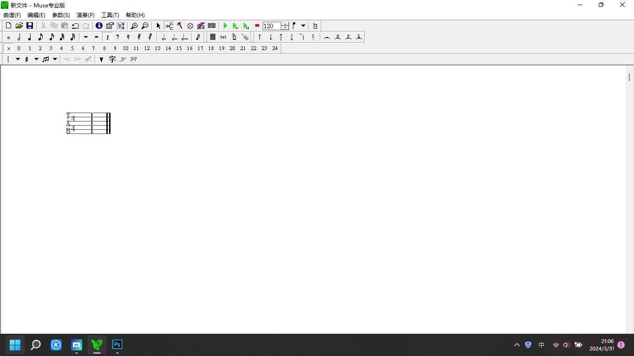634x356 pixels.
Task: Open the 编辑(E) menu
Action: pyautogui.click(x=36, y=15)
